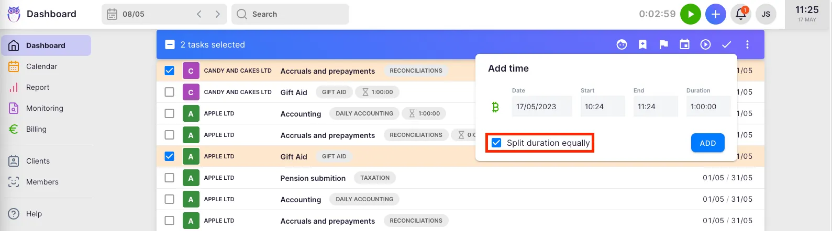Go to the previous date with left chevron

(199, 14)
